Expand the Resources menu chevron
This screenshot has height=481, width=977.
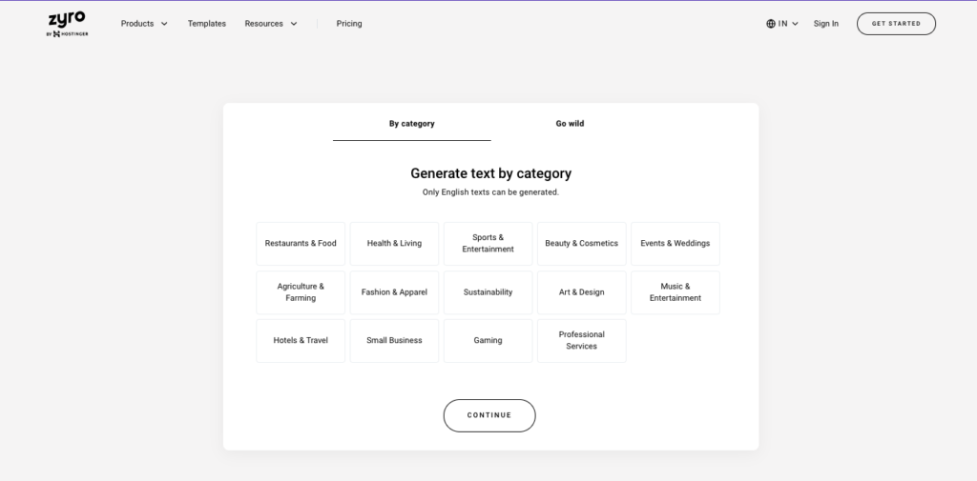tap(294, 24)
